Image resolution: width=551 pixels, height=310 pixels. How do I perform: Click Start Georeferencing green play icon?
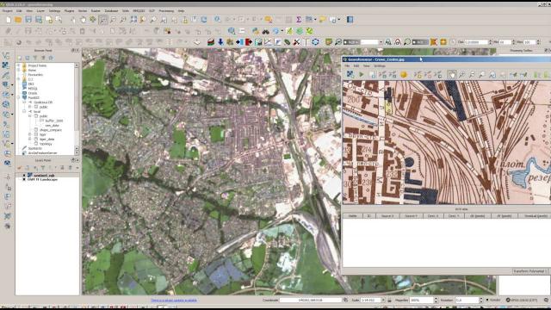point(361,74)
